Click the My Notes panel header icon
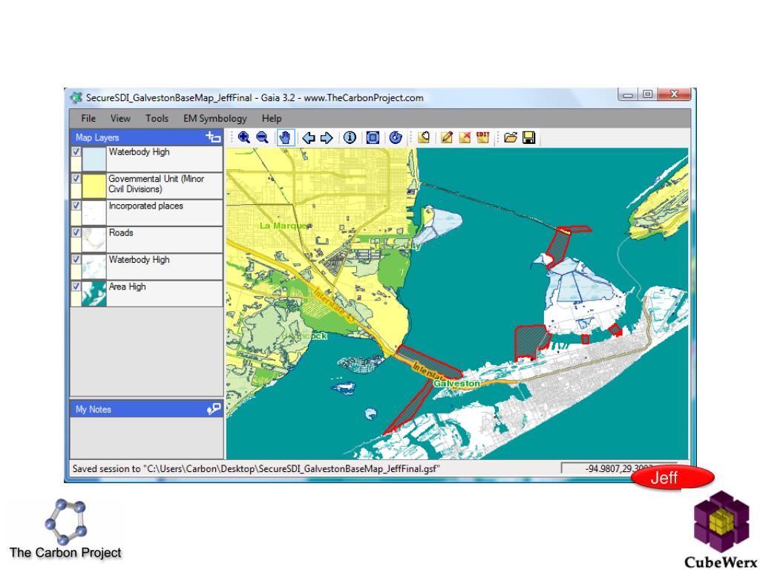 pyautogui.click(x=213, y=409)
